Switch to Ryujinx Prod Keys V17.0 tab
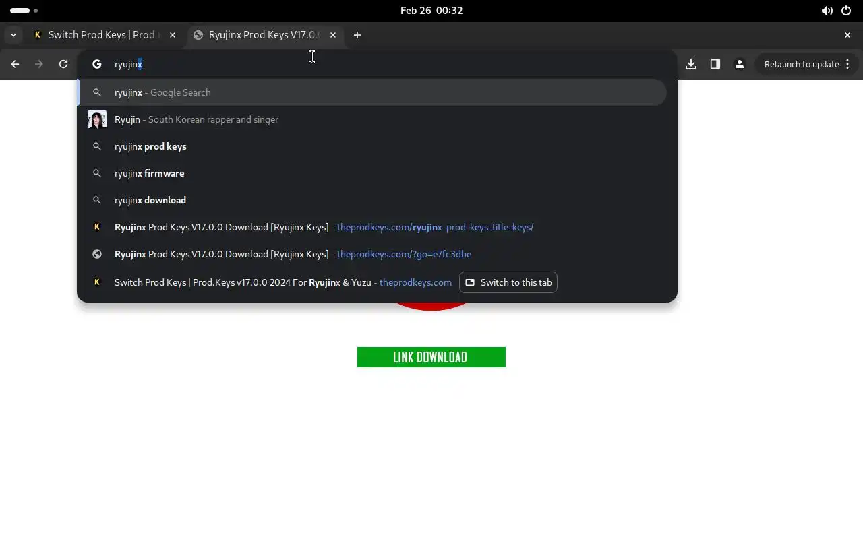 pyautogui.click(x=264, y=35)
